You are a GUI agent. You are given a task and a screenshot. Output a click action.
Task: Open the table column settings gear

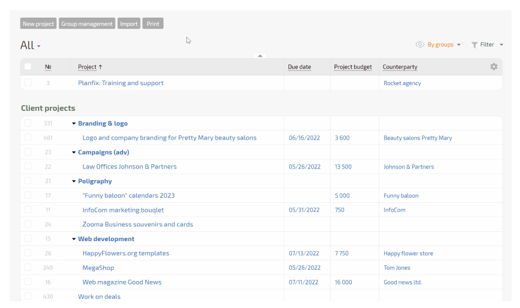[494, 67]
